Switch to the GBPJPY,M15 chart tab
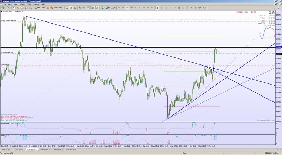The height and width of the screenshot is (155, 282). tap(6, 149)
